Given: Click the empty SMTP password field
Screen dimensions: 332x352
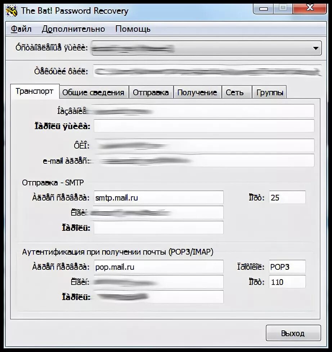Looking at the screenshot, I should point(158,228).
